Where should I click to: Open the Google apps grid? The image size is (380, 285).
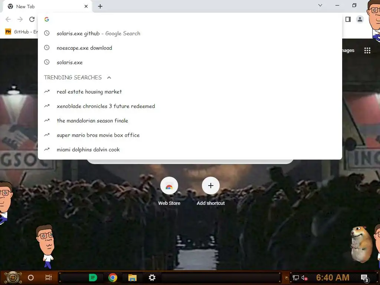(x=367, y=50)
